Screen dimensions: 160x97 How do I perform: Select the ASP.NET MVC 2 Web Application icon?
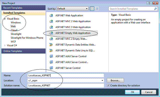[51, 21]
